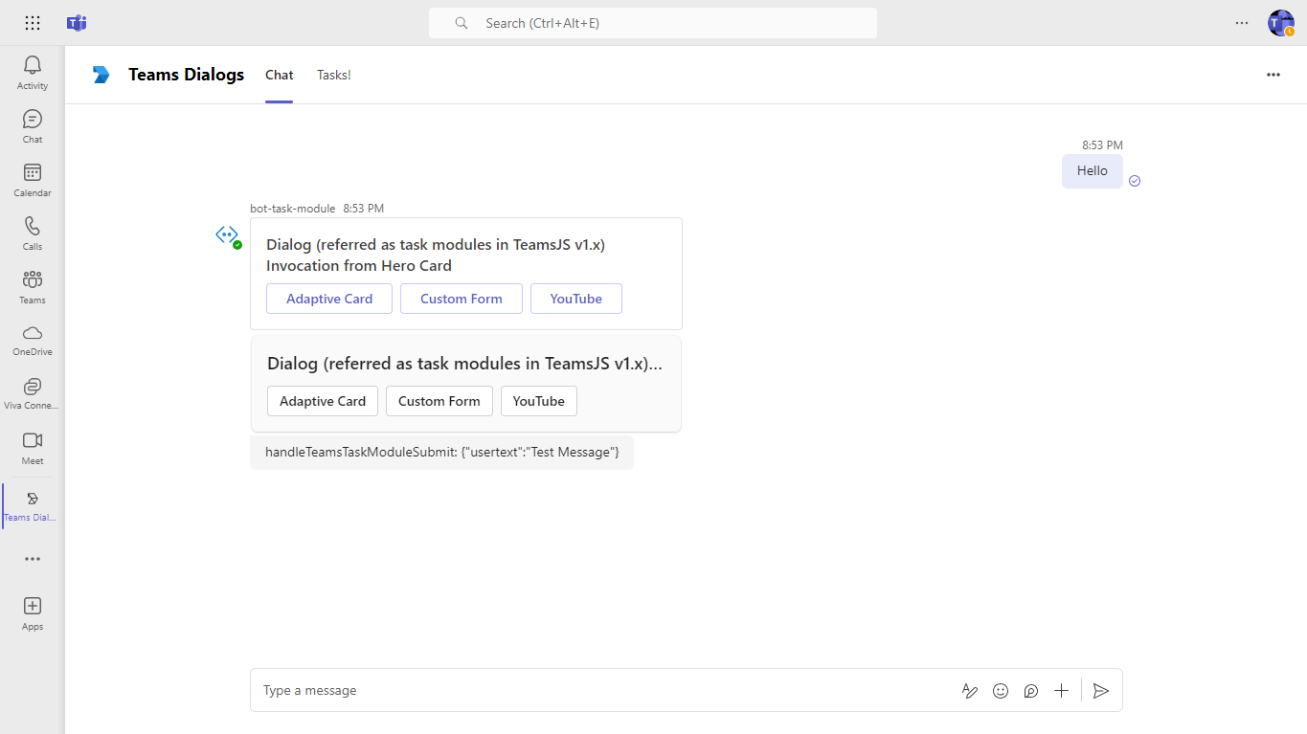
Task: Go to Teams via the sidebar icon
Action: (32, 286)
